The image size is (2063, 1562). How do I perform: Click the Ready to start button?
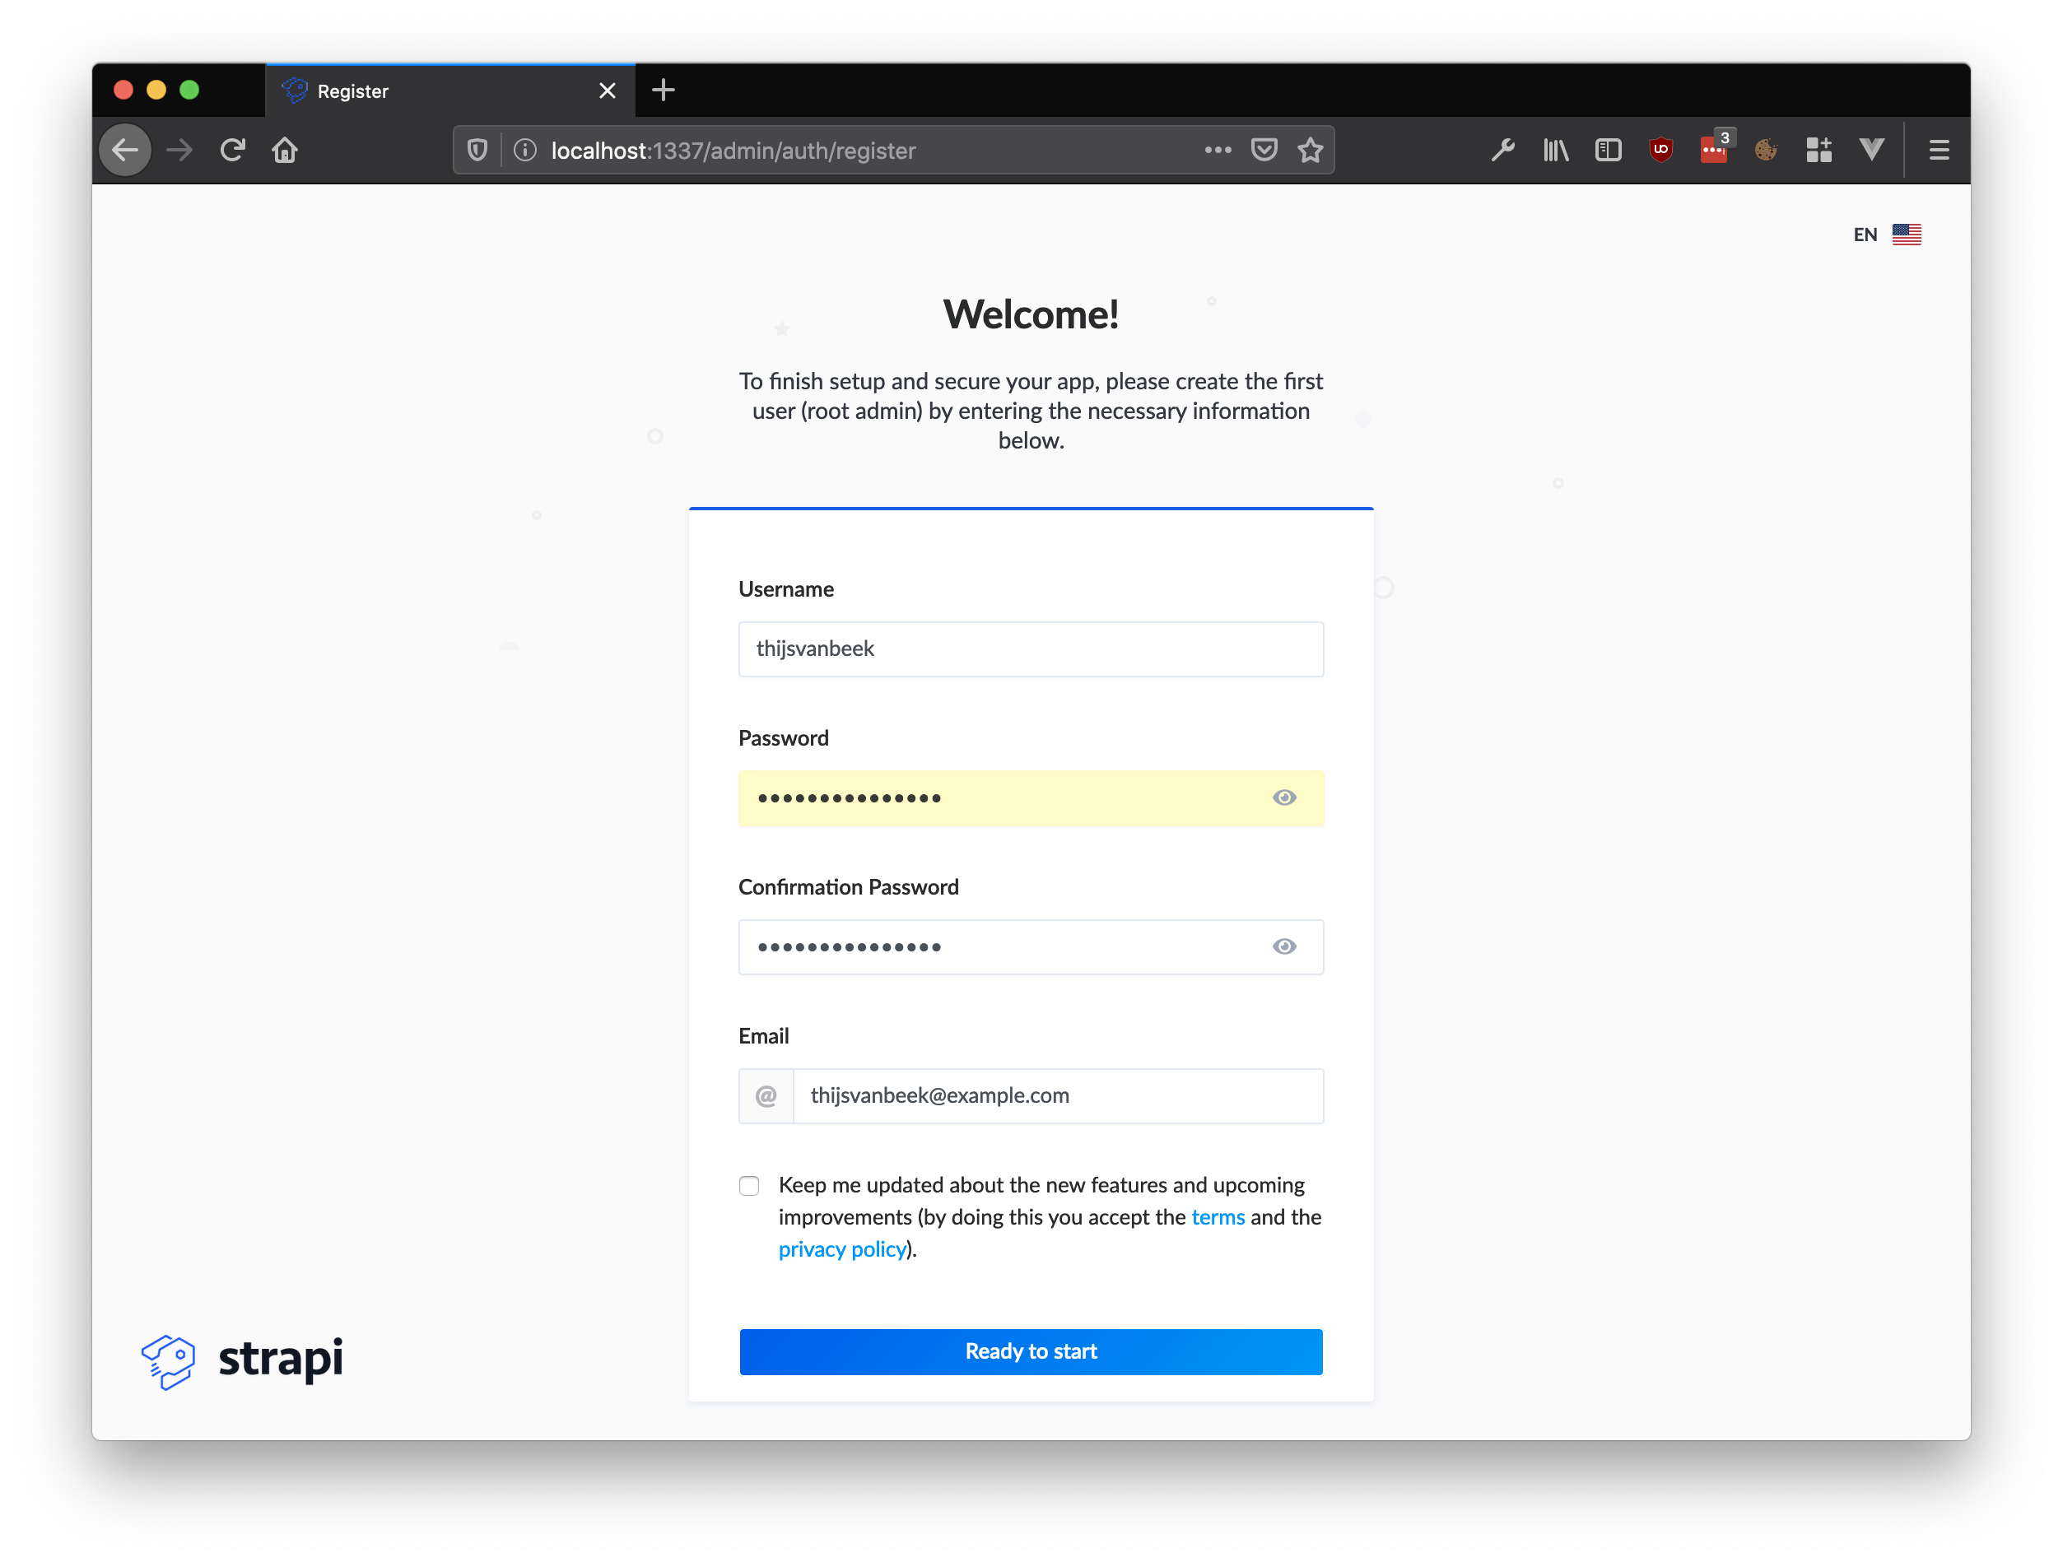[1031, 1350]
